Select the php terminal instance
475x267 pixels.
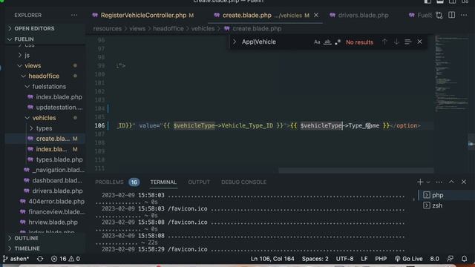point(447,195)
